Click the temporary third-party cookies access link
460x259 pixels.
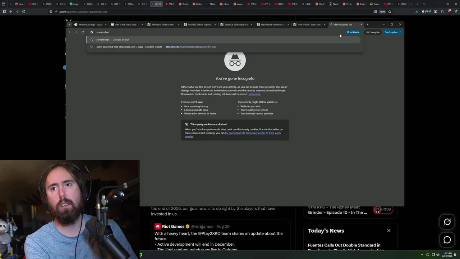[x=233, y=135]
